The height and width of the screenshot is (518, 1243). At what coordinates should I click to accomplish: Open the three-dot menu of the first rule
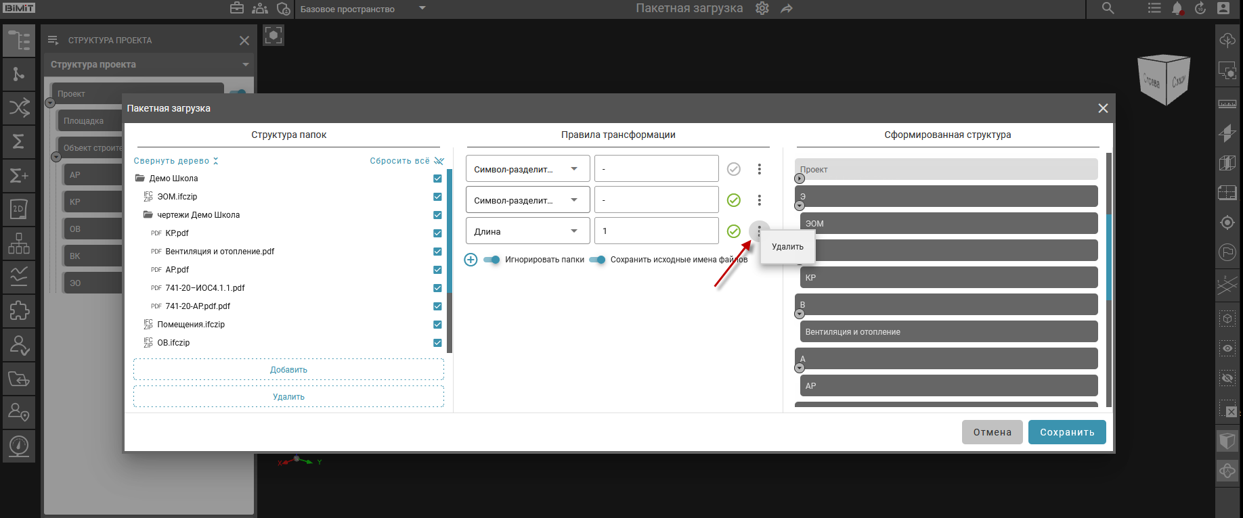pos(759,169)
